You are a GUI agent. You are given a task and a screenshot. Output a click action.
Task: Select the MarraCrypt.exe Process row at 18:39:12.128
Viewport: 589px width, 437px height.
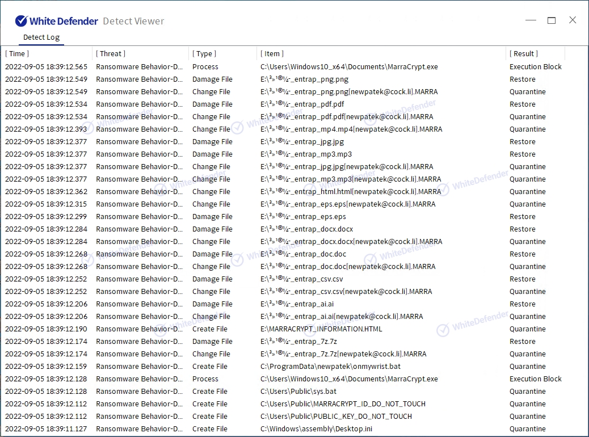283,379
